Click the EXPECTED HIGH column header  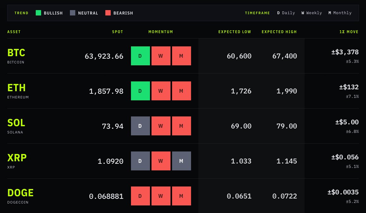coord(279,32)
